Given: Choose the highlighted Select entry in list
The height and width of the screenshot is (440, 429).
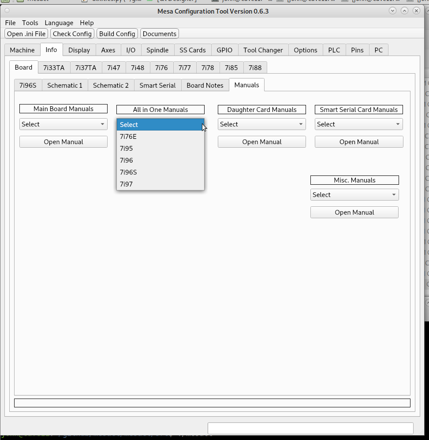Looking at the screenshot, I should coord(160,125).
